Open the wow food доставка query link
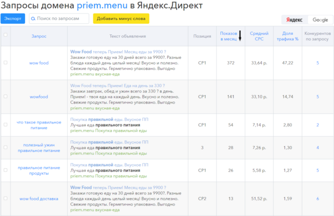The image size is (334, 216). (39, 199)
